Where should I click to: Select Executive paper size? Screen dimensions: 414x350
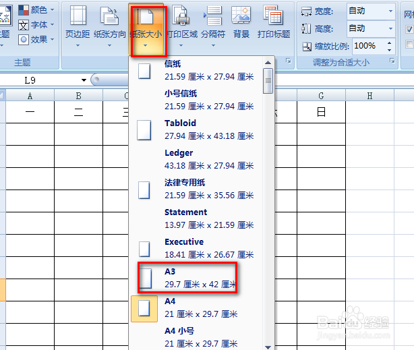click(x=196, y=248)
